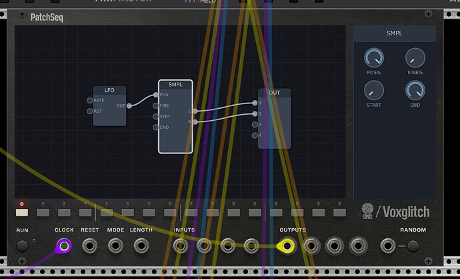The width and height of the screenshot is (460, 279).
Task: Click the OUT node's port 4
Action: tap(255, 135)
